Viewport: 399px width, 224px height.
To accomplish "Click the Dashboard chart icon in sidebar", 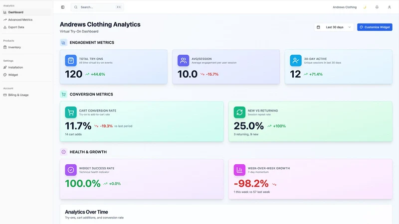I will point(5,12).
